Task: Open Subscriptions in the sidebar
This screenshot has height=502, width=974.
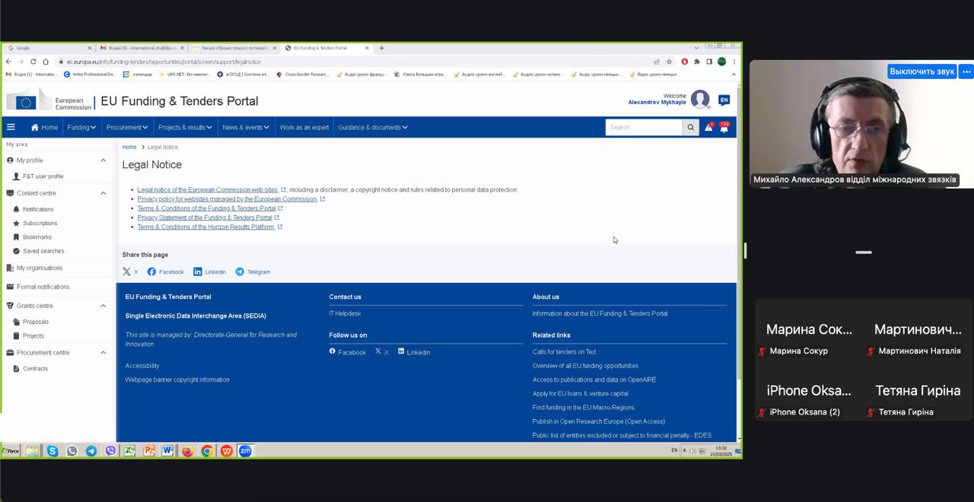Action: (35, 223)
